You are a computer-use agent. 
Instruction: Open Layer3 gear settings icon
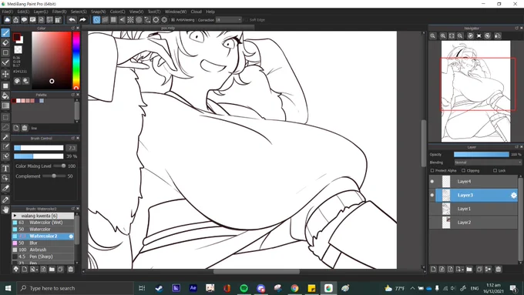tap(514, 195)
